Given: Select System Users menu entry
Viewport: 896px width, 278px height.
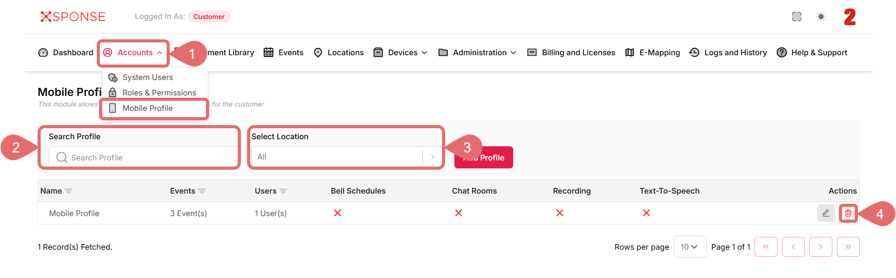Looking at the screenshot, I should tap(148, 77).
